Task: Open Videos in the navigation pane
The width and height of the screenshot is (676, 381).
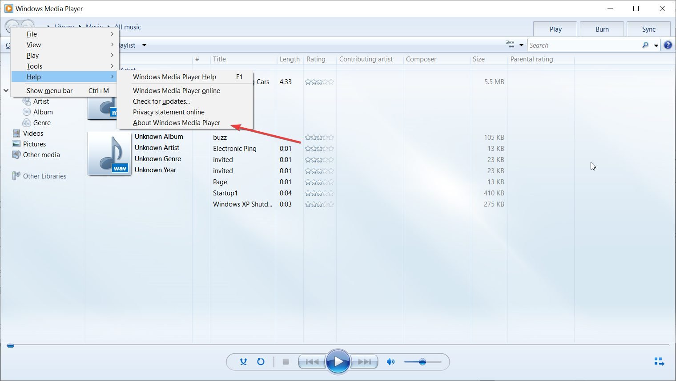Action: click(x=33, y=134)
